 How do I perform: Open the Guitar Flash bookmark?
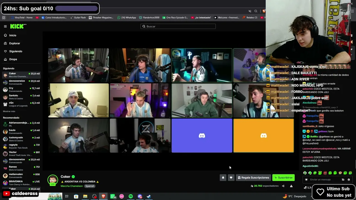pyautogui.click(x=78, y=17)
